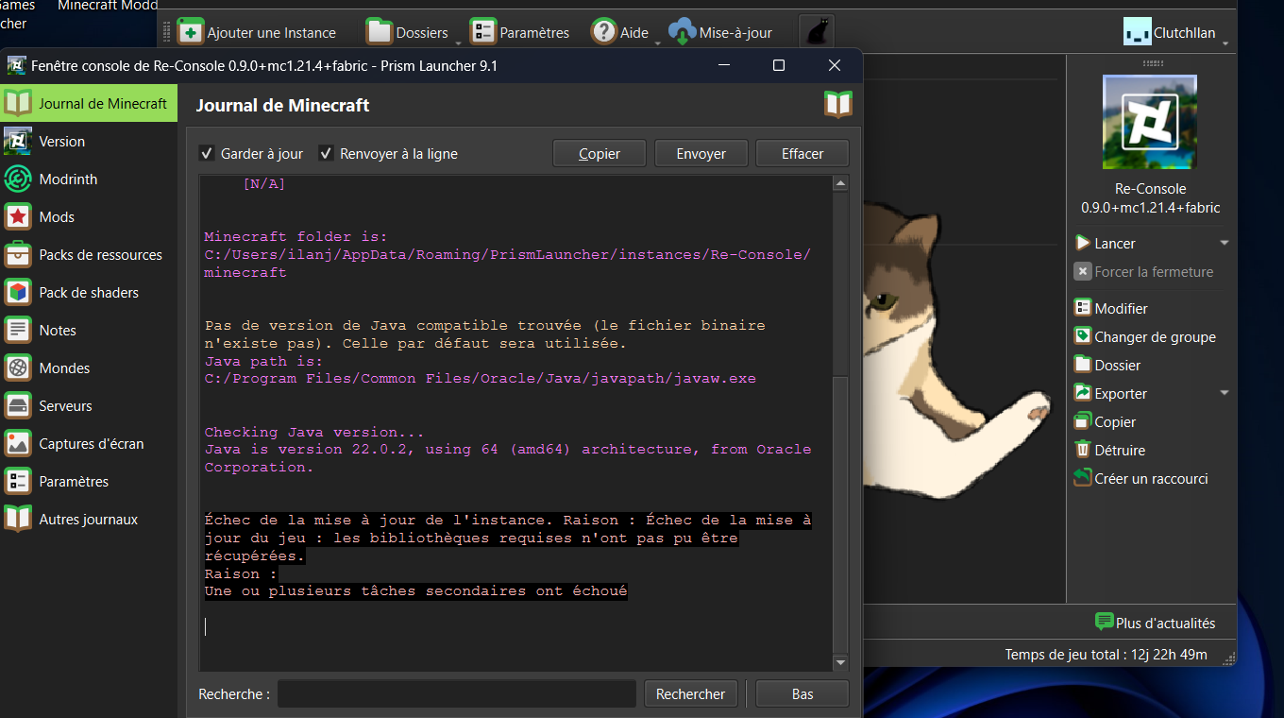The width and height of the screenshot is (1284, 718).
Task: Click the cat icon in main toolbar
Action: tap(818, 32)
